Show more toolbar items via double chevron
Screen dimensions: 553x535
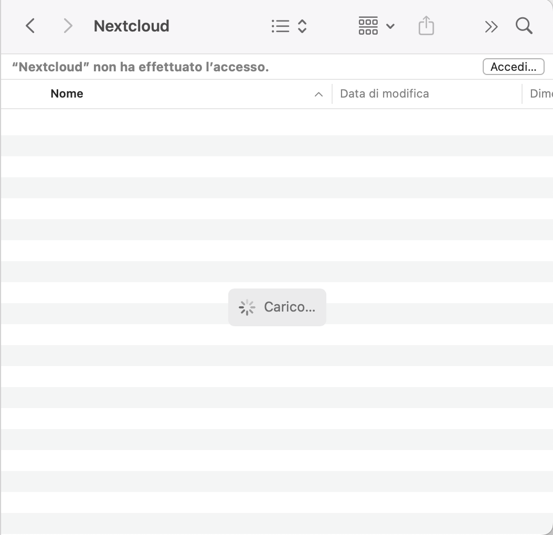pos(491,26)
